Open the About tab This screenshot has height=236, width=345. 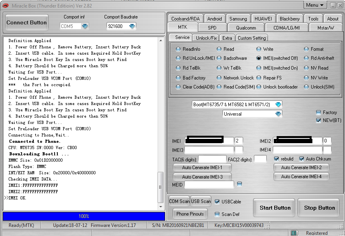point(333,19)
